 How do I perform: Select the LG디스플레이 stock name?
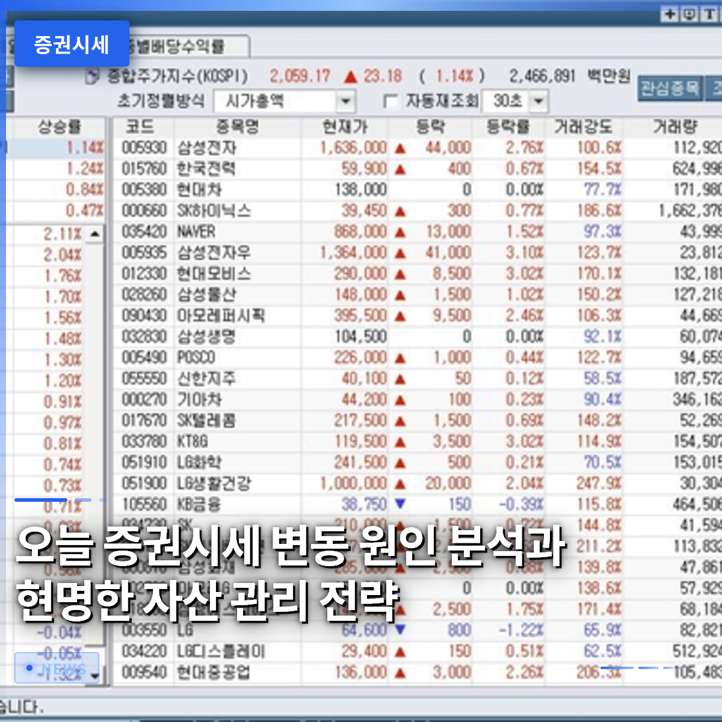(221, 652)
